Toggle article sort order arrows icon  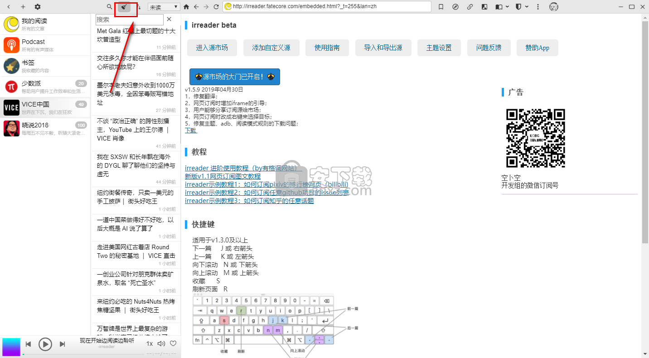140,7
